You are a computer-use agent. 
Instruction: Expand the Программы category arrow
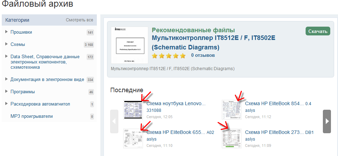click(7, 91)
